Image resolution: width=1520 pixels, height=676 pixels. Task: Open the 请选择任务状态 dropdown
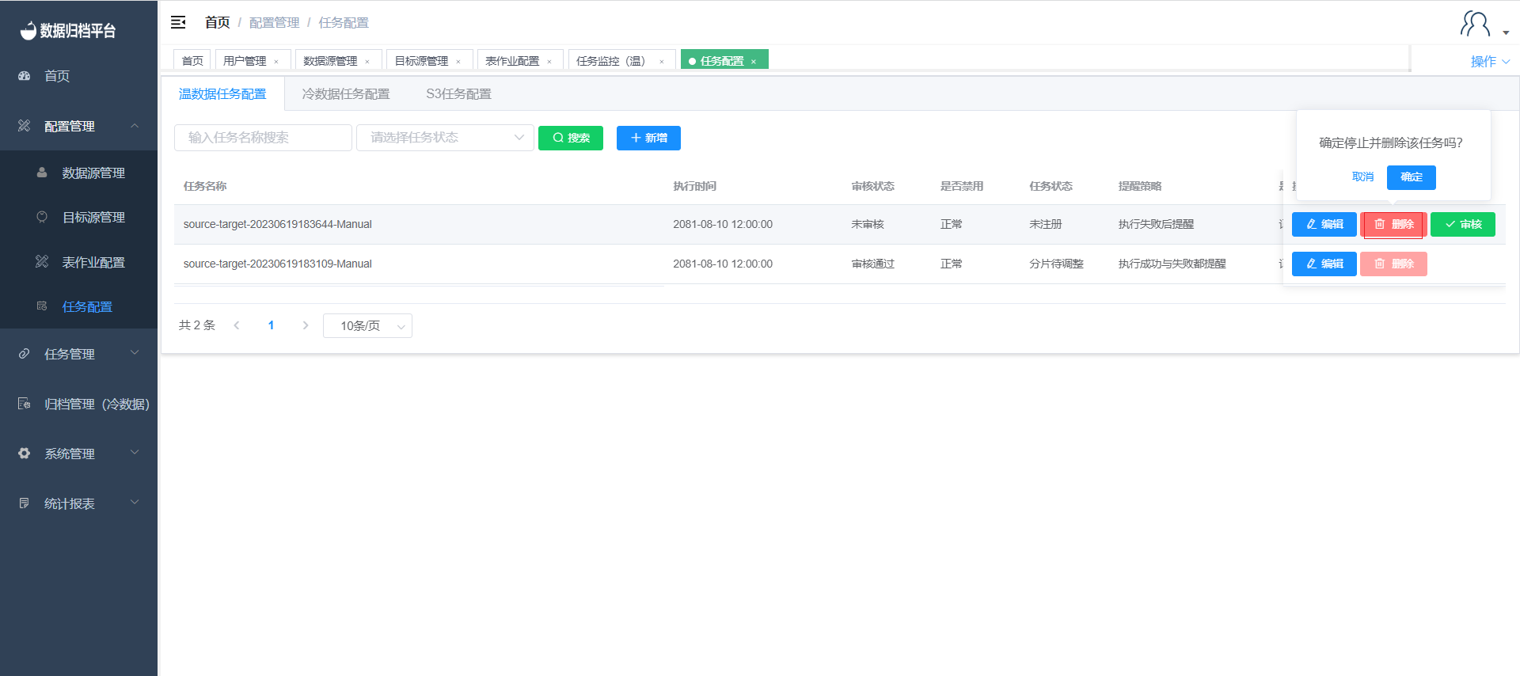click(x=445, y=138)
